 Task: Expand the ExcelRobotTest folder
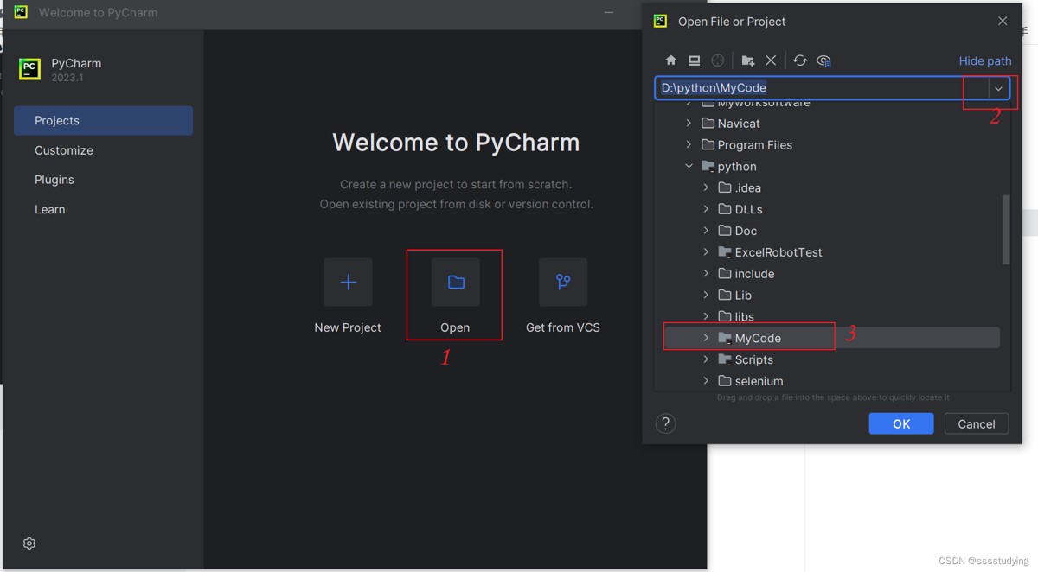706,252
